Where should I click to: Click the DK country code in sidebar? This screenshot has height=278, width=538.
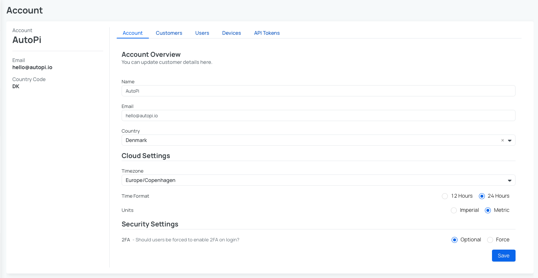(x=16, y=86)
